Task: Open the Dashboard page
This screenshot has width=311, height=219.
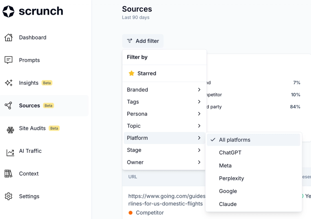Action: click(32, 38)
